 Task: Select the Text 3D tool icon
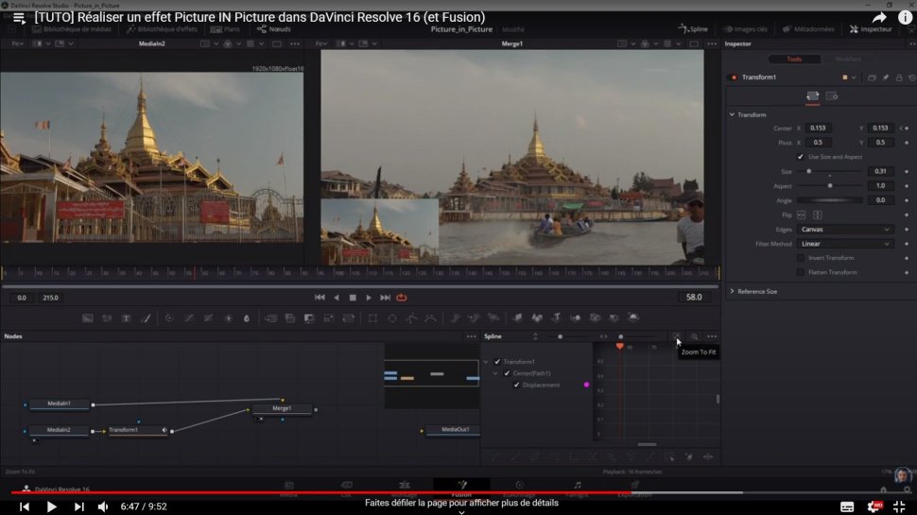pyautogui.click(x=556, y=318)
